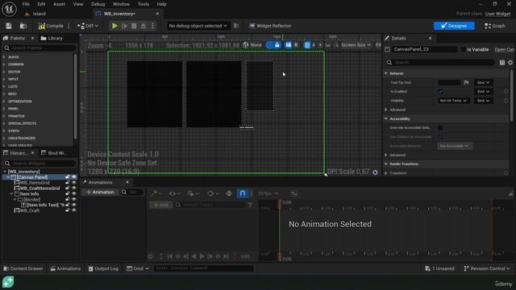Toggle visibility eye of WB_ItemsGrid

[74, 183]
